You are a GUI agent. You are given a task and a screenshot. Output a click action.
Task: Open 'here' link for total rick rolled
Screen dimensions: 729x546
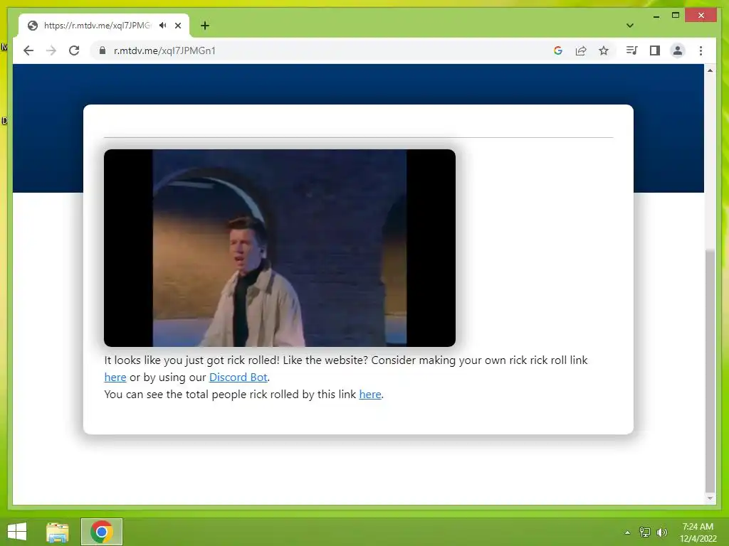[370, 395]
